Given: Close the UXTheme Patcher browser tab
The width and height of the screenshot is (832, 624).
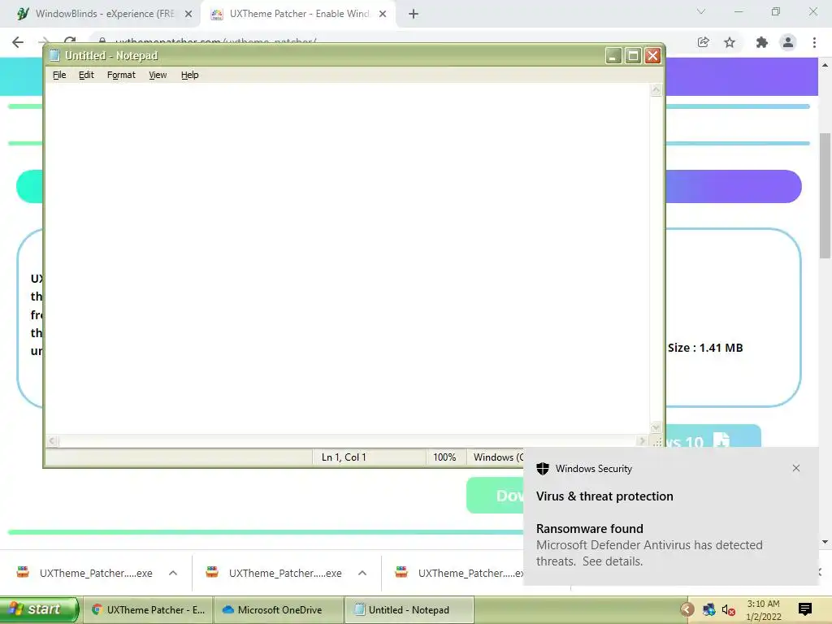Looking at the screenshot, I should coord(383,14).
